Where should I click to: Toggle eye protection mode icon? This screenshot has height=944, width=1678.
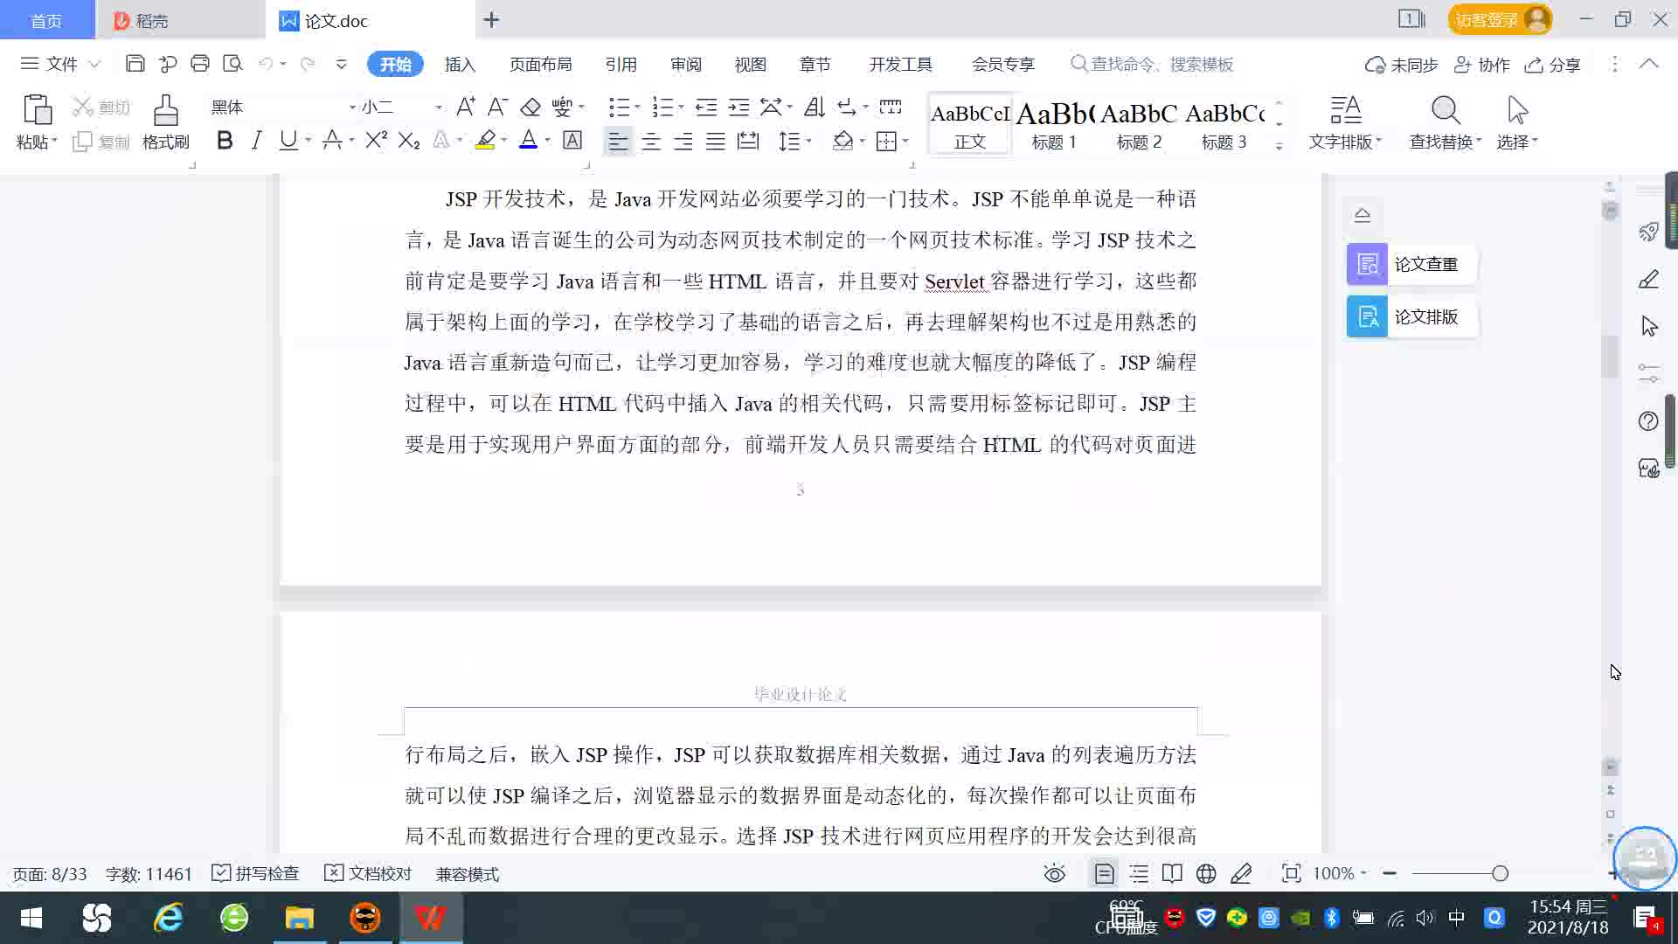click(1055, 873)
